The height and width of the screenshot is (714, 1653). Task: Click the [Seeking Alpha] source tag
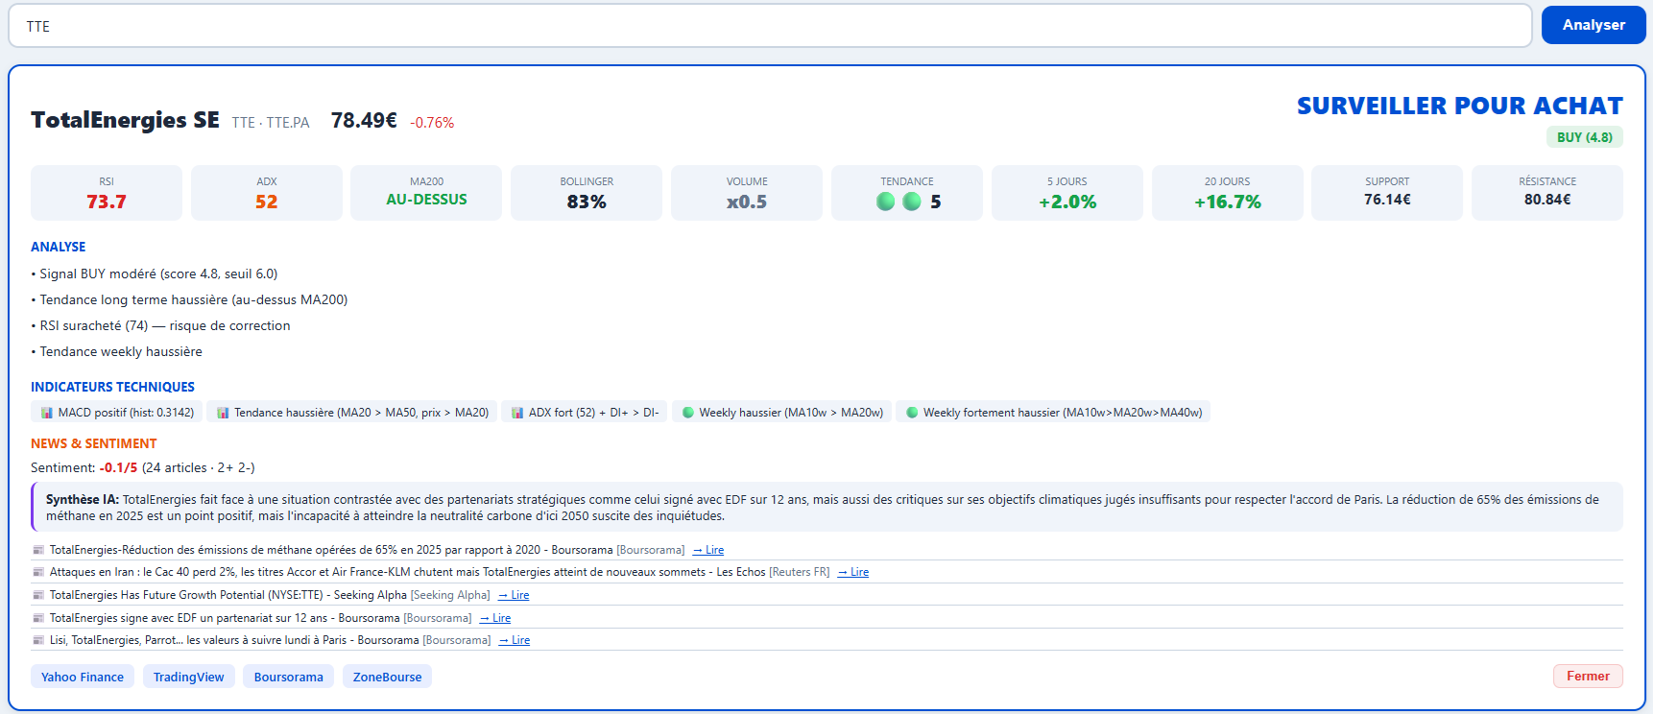coord(451,595)
